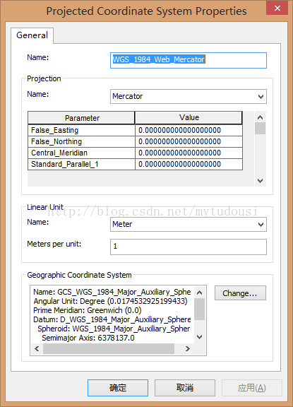The width and height of the screenshot is (293, 407).
Task: Open the Projection Name dropdown showing Mercator
Action: 189,97
